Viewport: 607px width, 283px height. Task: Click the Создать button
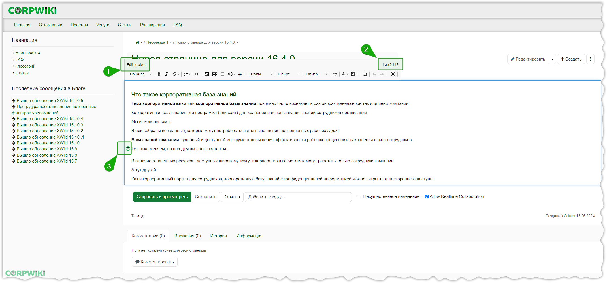click(x=571, y=59)
